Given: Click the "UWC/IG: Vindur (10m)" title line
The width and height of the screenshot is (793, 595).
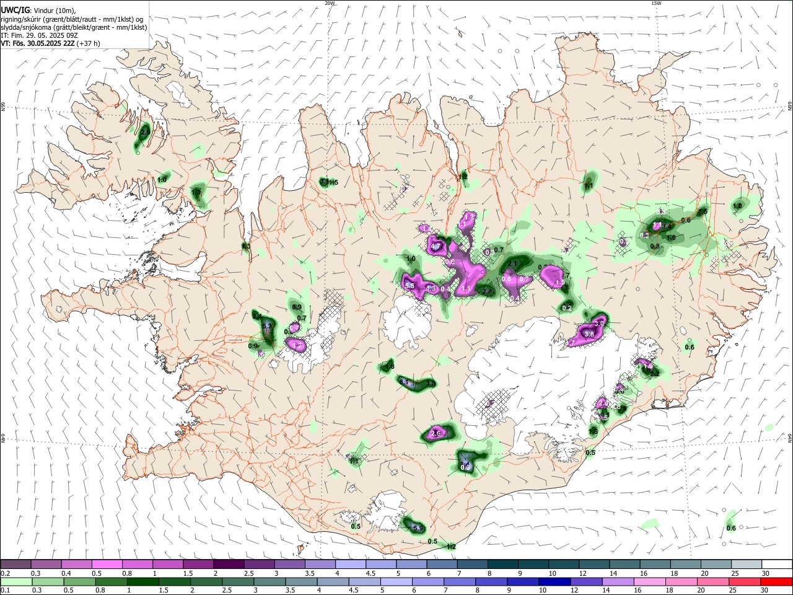Looking at the screenshot, I should tap(38, 11).
